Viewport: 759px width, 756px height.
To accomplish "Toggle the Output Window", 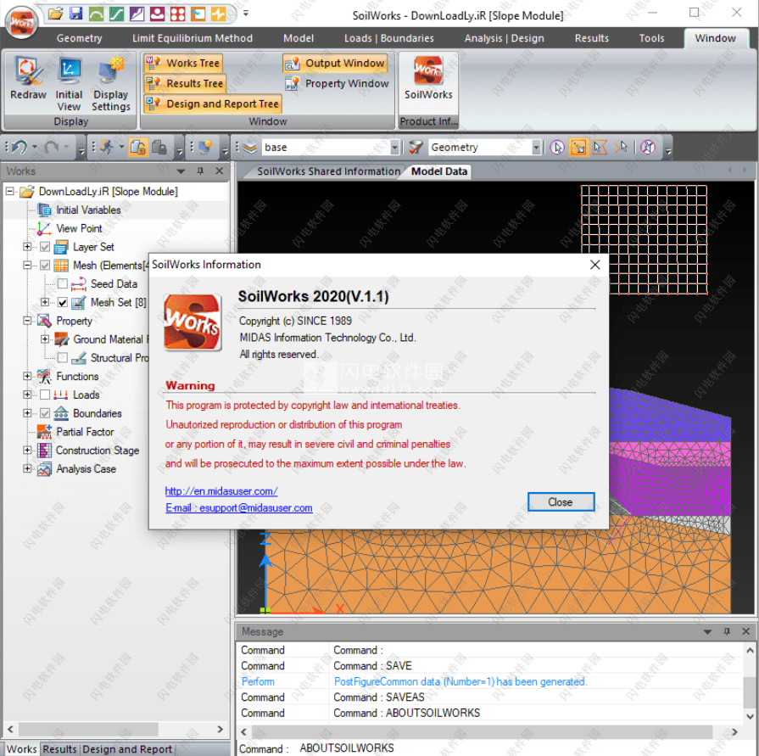I will click(335, 63).
